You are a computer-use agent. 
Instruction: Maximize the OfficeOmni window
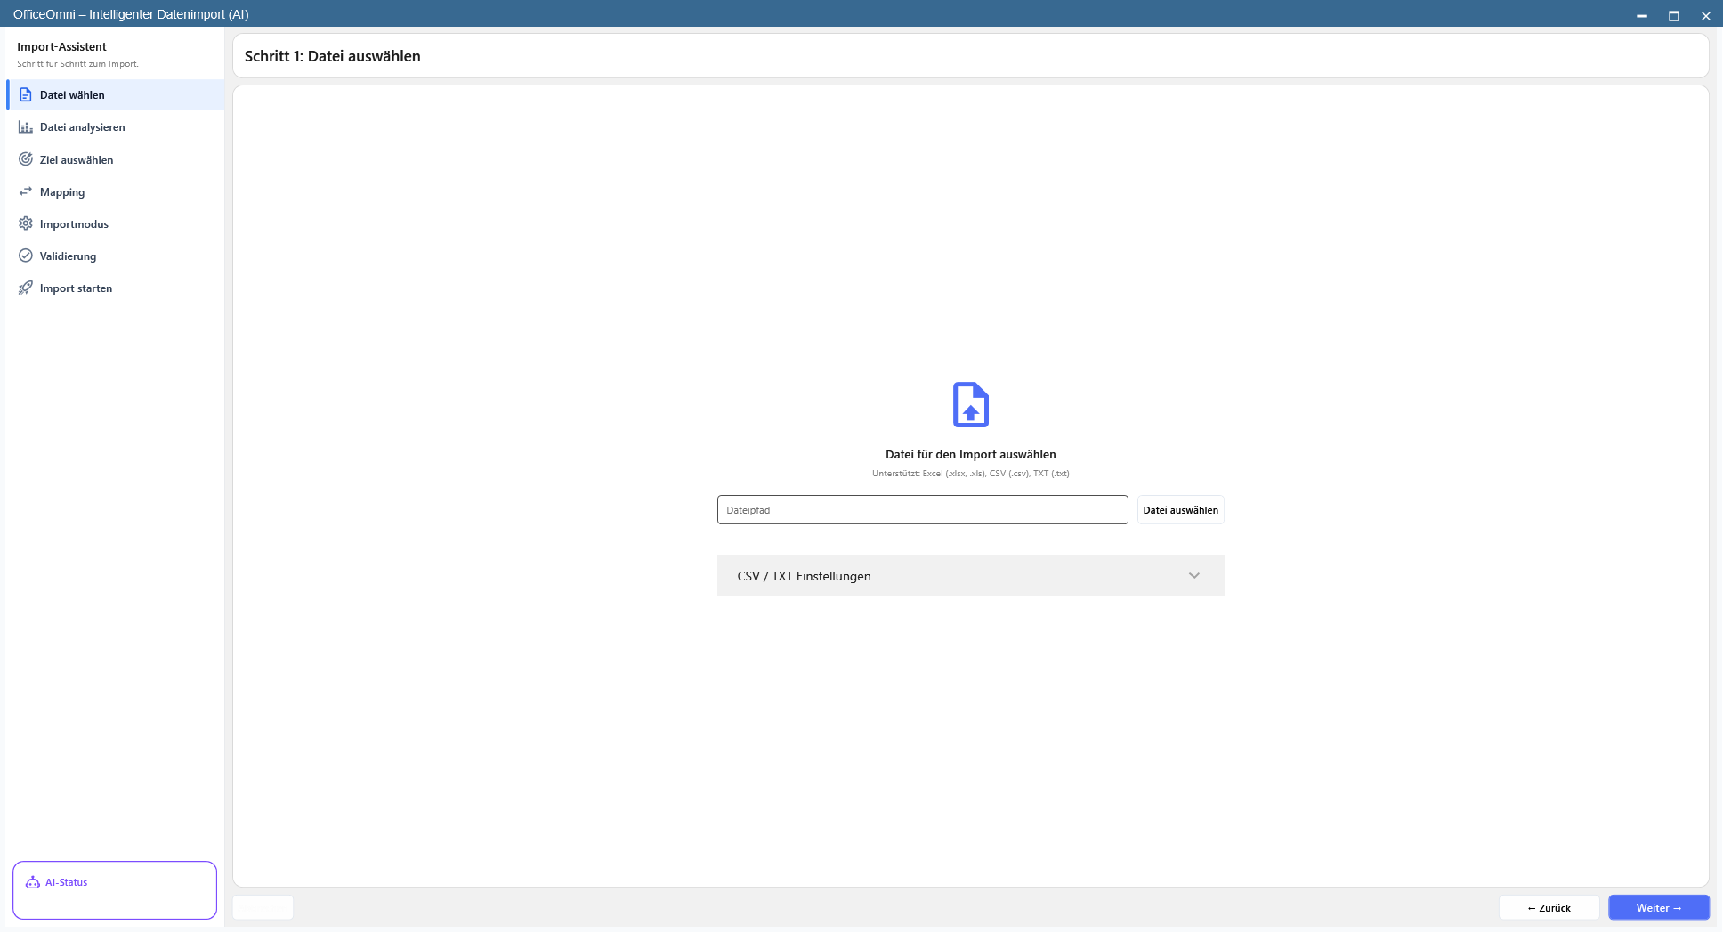click(1674, 15)
